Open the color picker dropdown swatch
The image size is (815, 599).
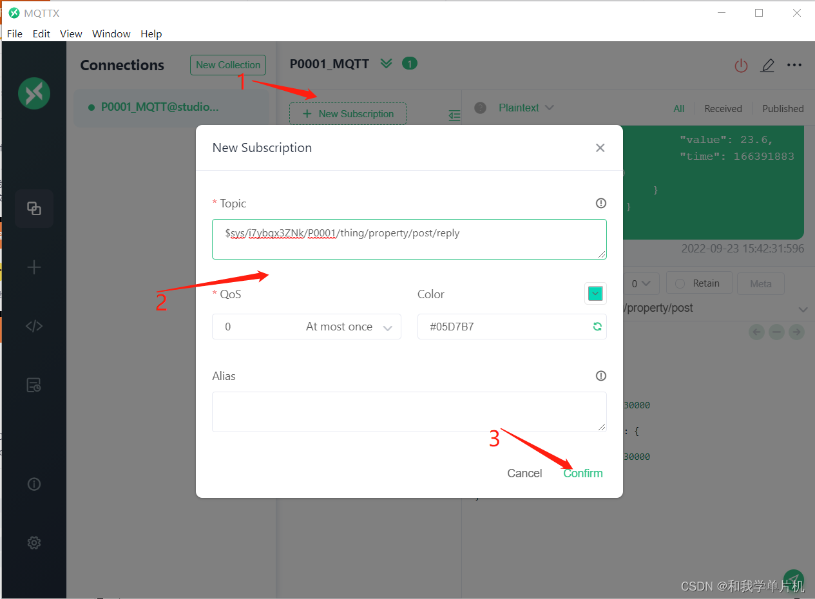[595, 294]
